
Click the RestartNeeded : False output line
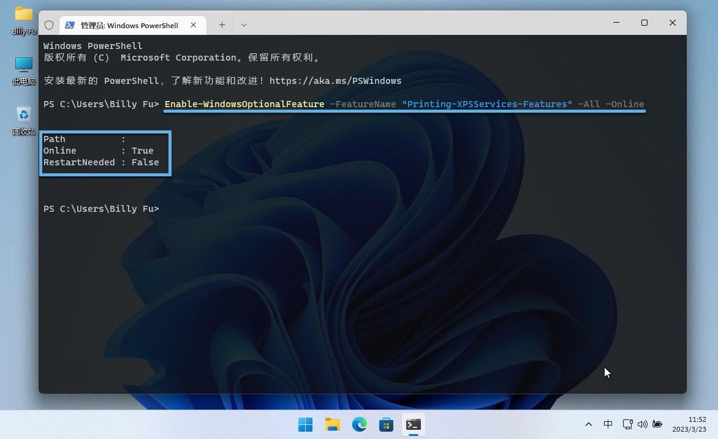tap(101, 162)
